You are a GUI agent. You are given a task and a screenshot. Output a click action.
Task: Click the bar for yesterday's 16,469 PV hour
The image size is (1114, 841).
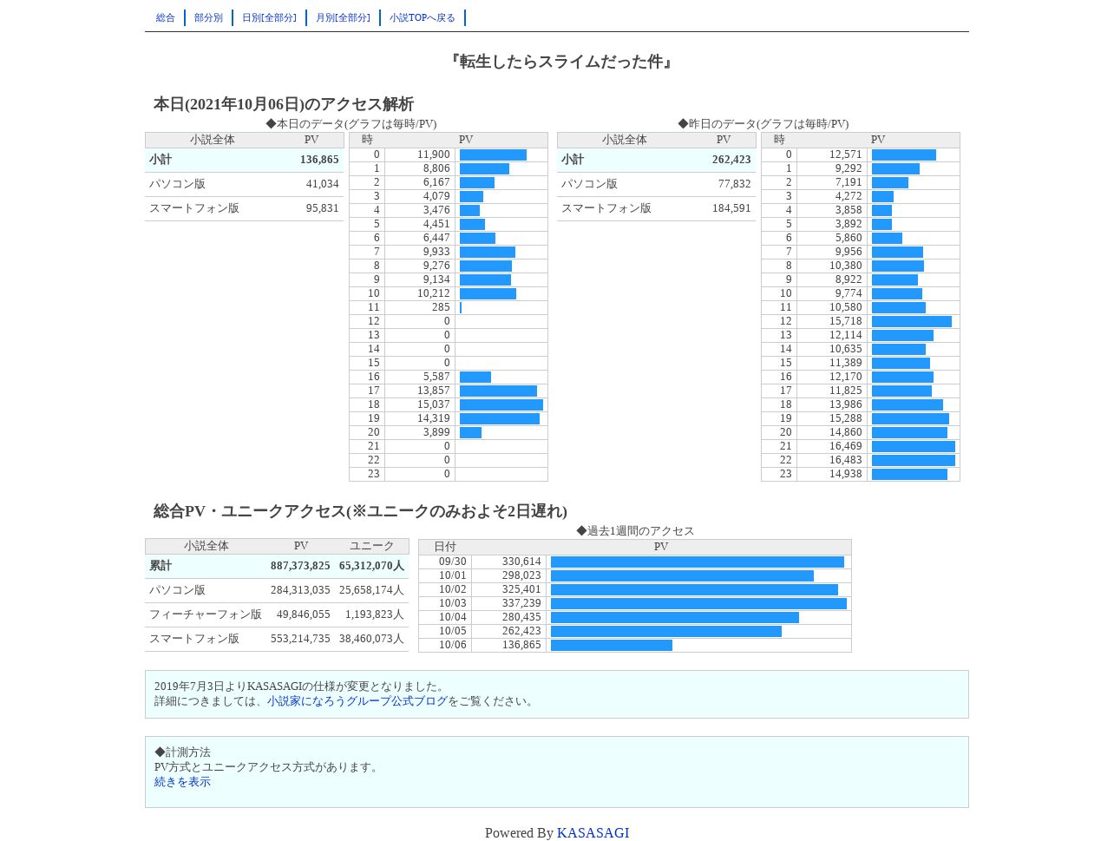pyautogui.click(x=914, y=446)
